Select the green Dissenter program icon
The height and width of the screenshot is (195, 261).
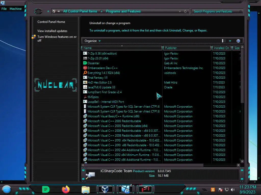(x=85, y=63)
